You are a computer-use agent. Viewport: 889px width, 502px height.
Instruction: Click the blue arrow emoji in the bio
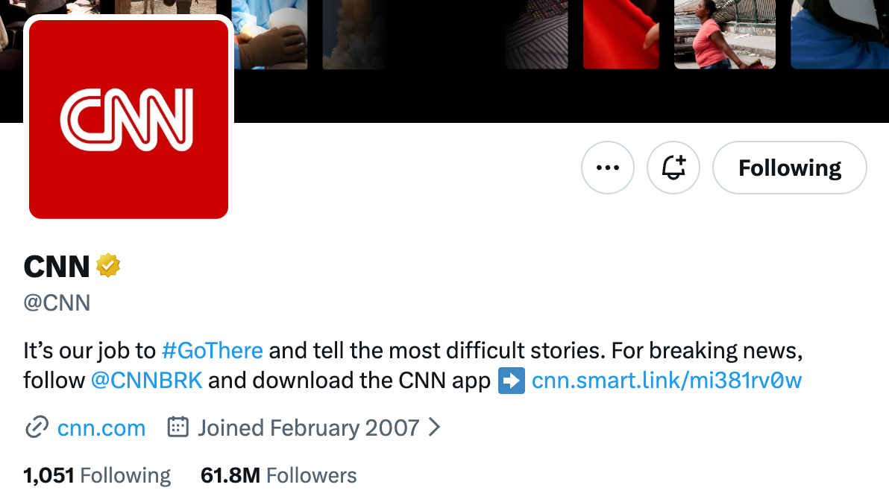coord(510,380)
